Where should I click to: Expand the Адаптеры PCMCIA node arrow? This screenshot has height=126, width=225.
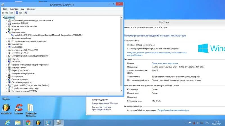(6, 24)
